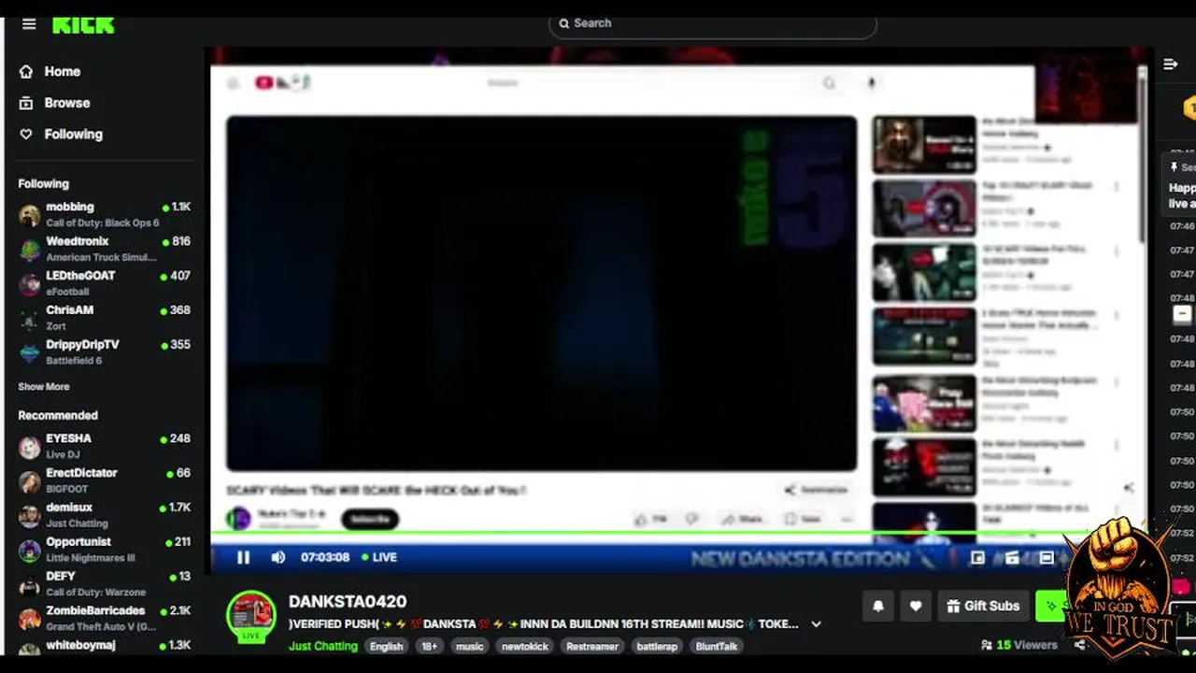Click the Kick logo

point(83,25)
